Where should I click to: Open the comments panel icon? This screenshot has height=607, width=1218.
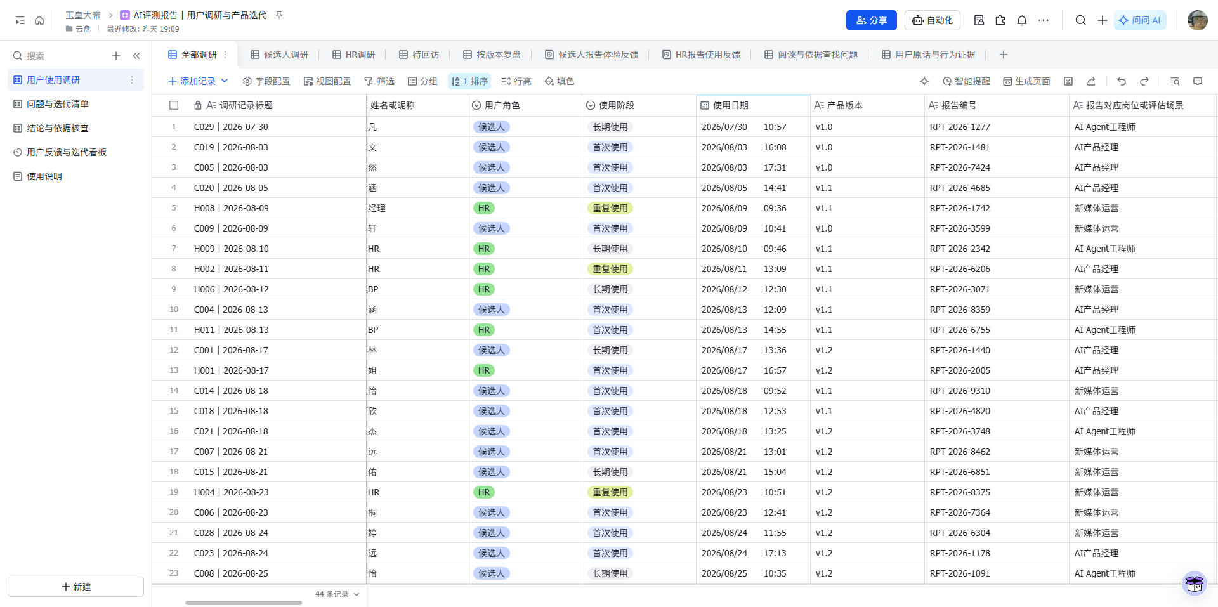pyautogui.click(x=1198, y=81)
